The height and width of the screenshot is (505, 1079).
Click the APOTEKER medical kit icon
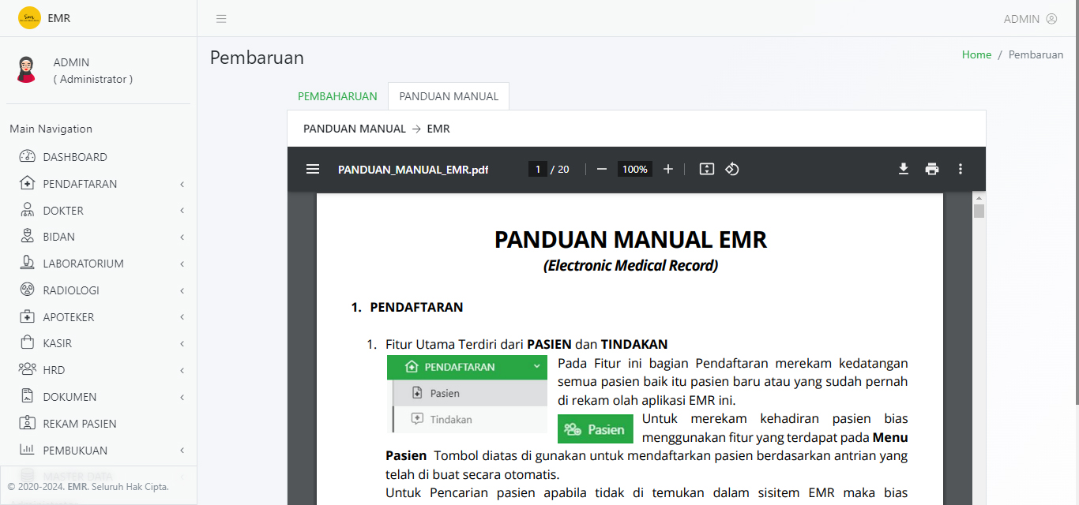[x=28, y=316]
